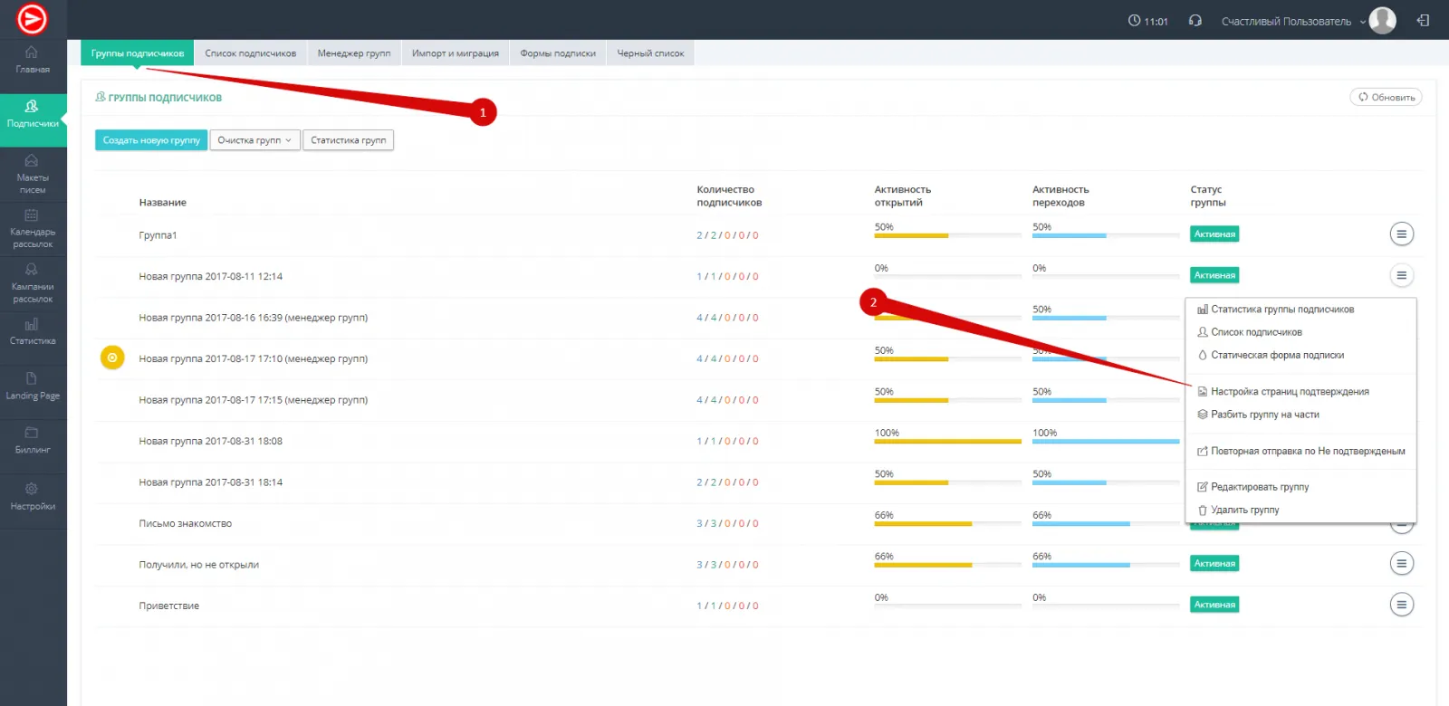Viewport: 1449px width, 706px height.
Task: Open Биллинг in the sidebar
Action: click(33, 440)
